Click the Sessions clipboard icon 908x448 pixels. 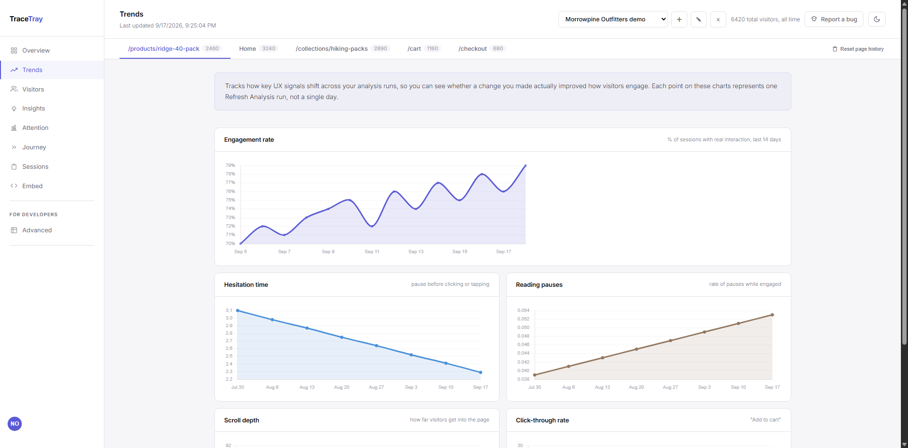pyautogui.click(x=14, y=167)
